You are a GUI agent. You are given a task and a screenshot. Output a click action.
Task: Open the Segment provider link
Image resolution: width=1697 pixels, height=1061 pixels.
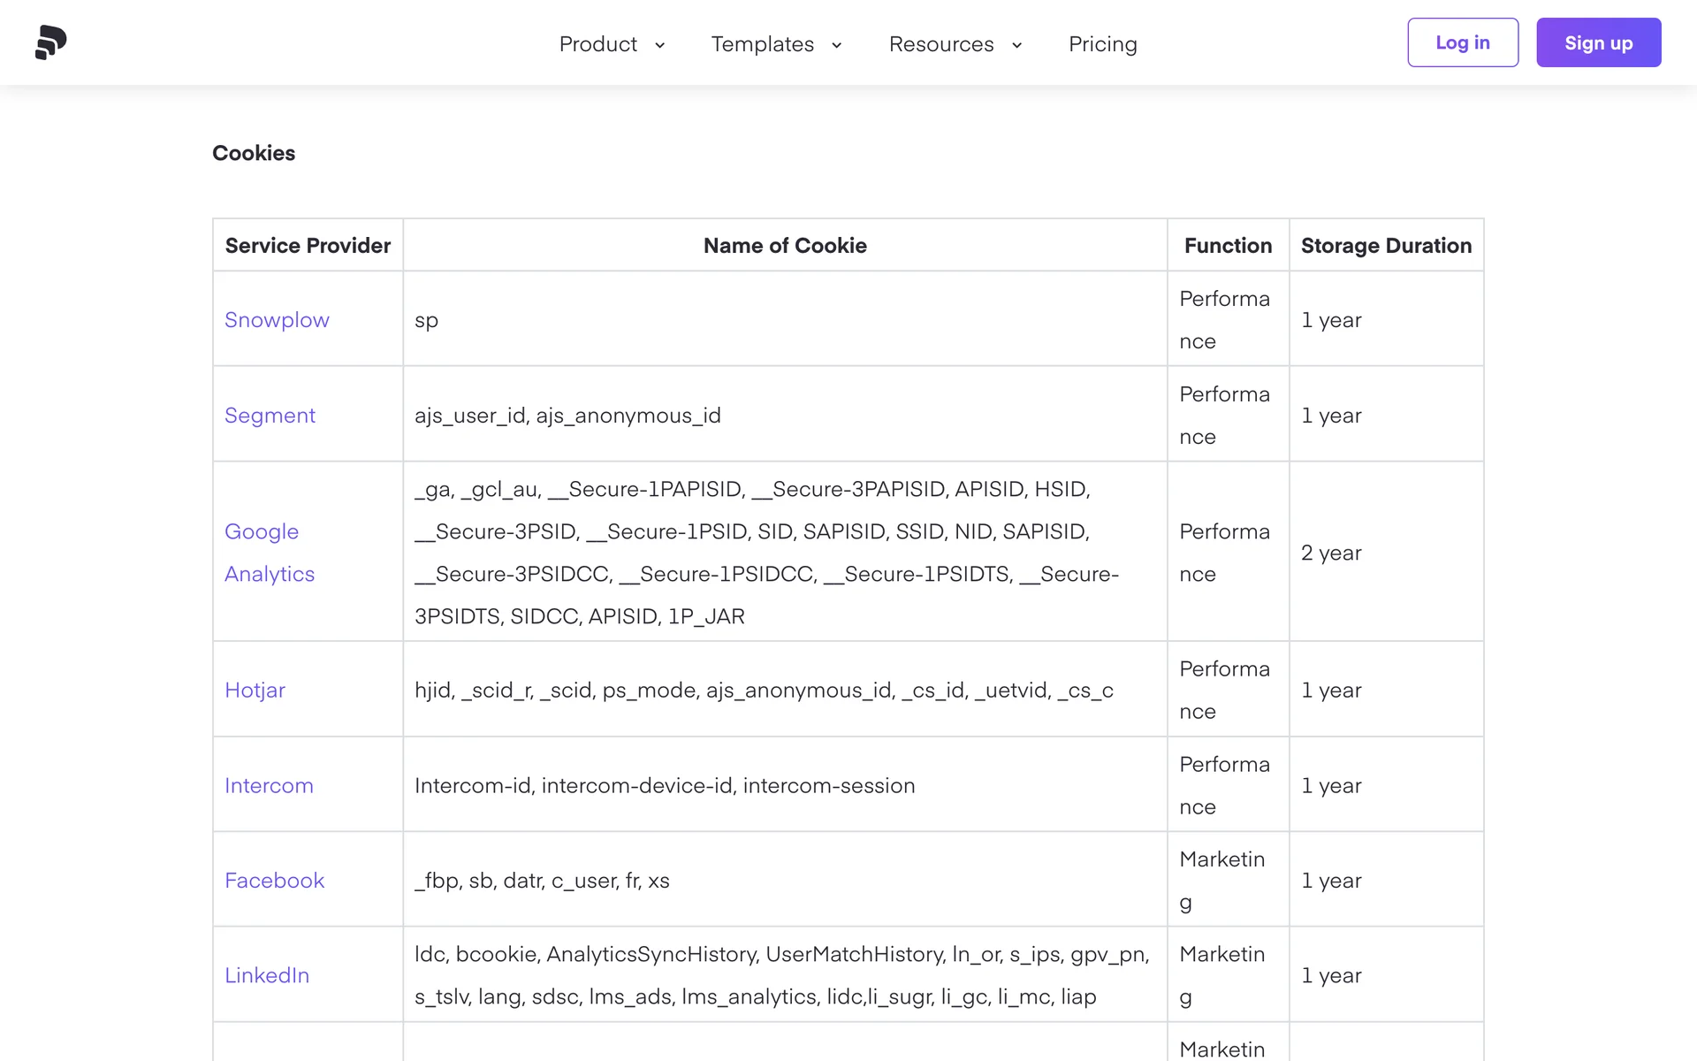point(270,416)
